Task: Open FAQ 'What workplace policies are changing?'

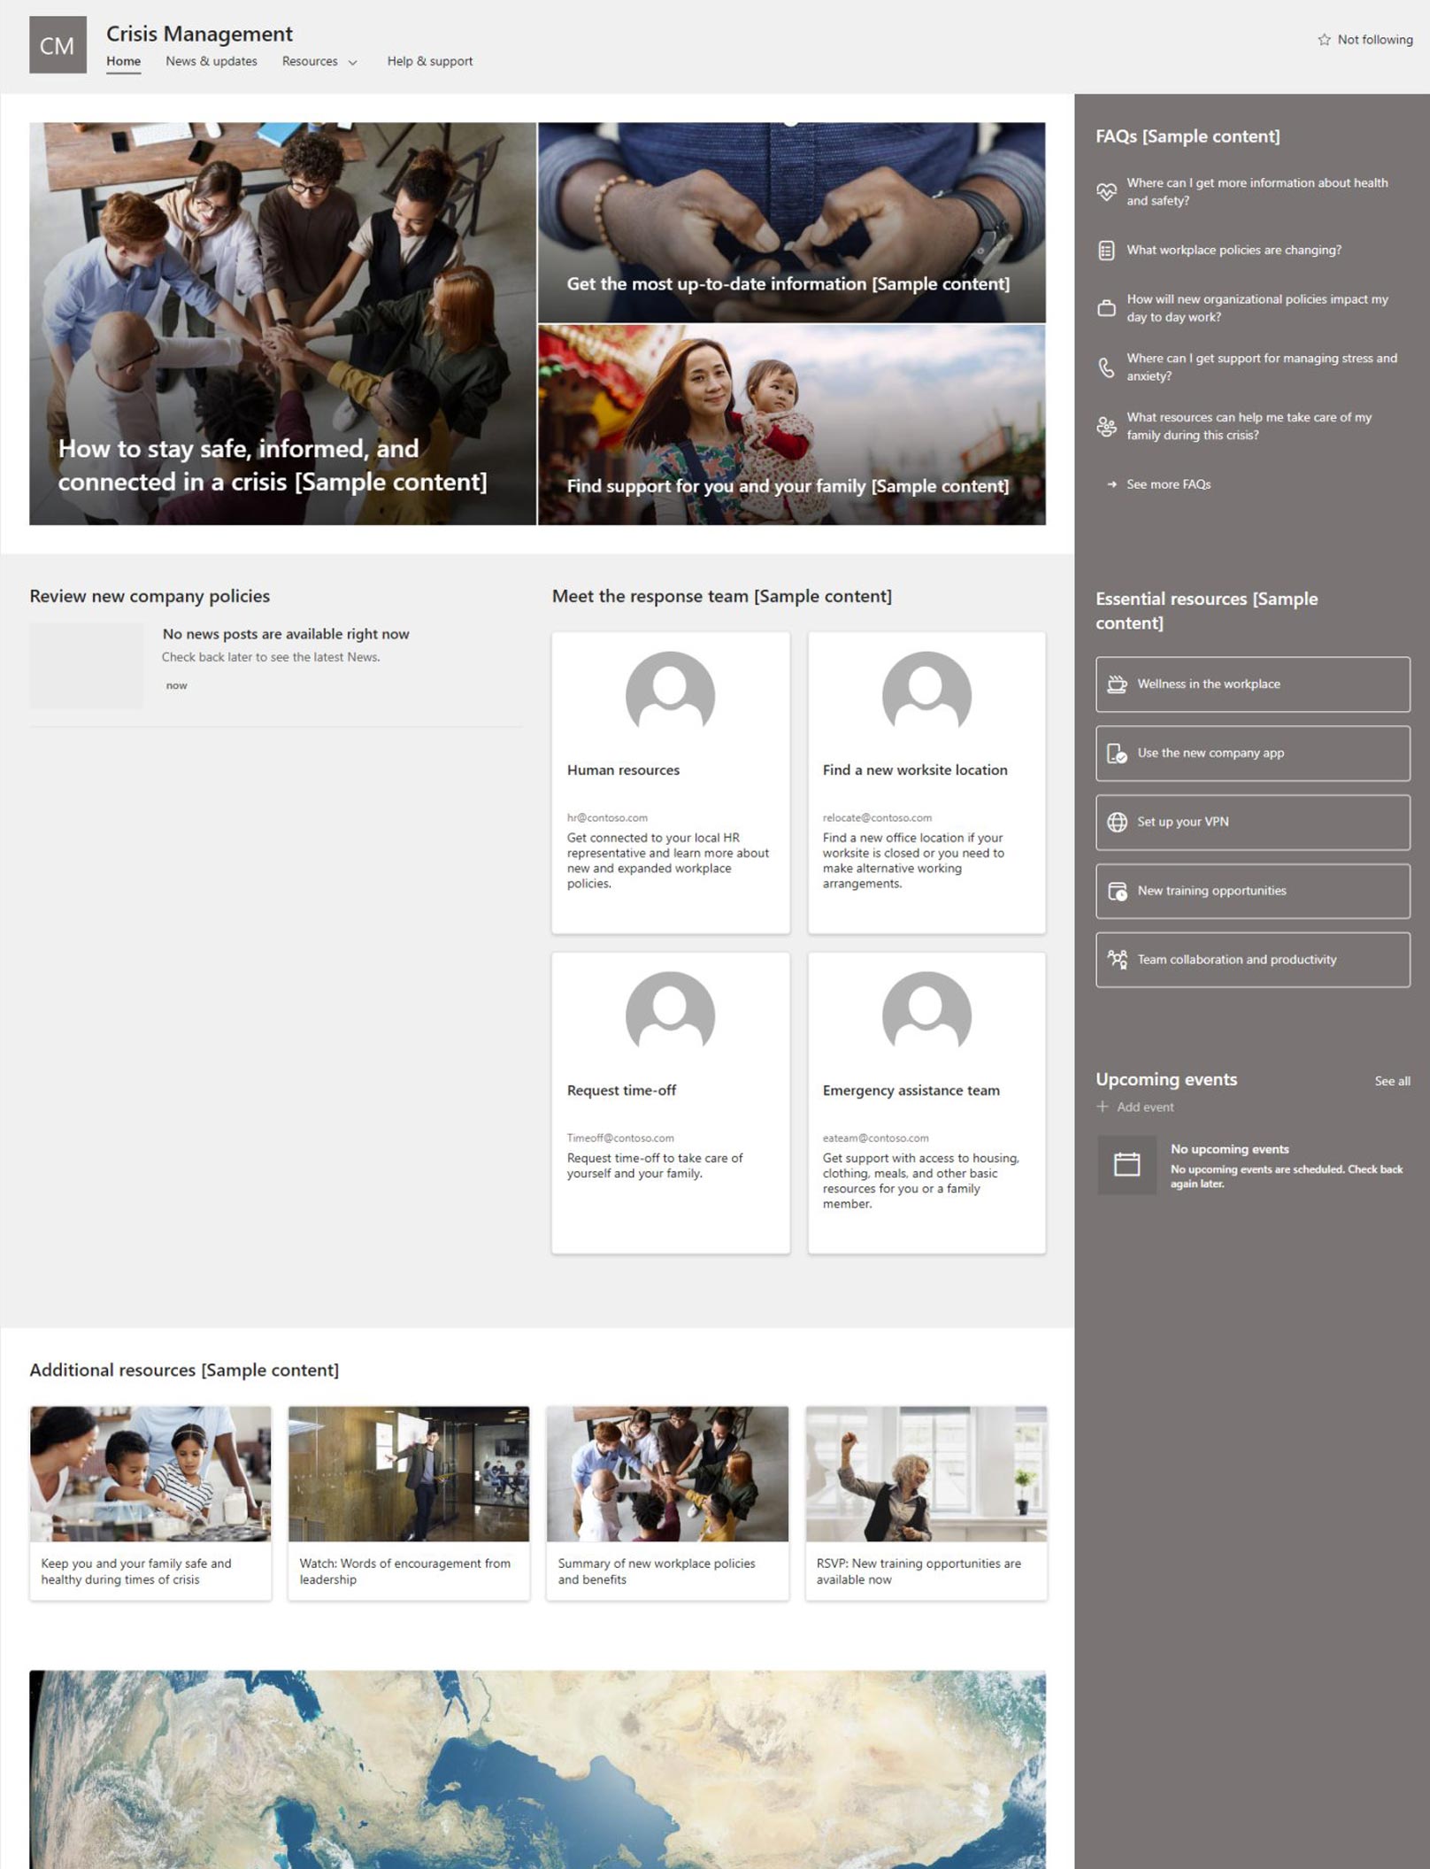Action: 1234,250
